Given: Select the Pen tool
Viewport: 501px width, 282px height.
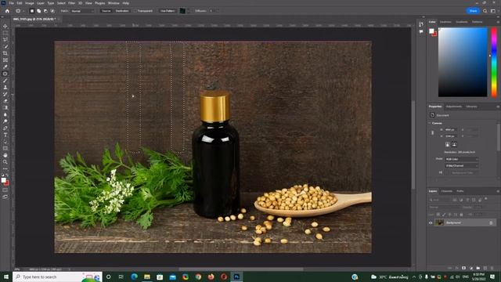Looking at the screenshot, I should [5, 128].
